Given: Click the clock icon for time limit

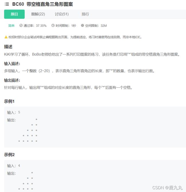Looking at the screenshot, I should click(53, 26).
